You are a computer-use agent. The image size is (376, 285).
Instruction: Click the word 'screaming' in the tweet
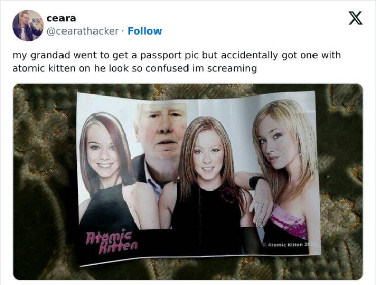[x=232, y=69]
